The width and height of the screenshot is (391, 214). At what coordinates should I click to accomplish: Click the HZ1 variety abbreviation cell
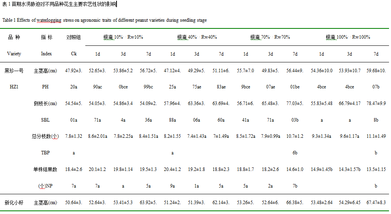point(14,87)
